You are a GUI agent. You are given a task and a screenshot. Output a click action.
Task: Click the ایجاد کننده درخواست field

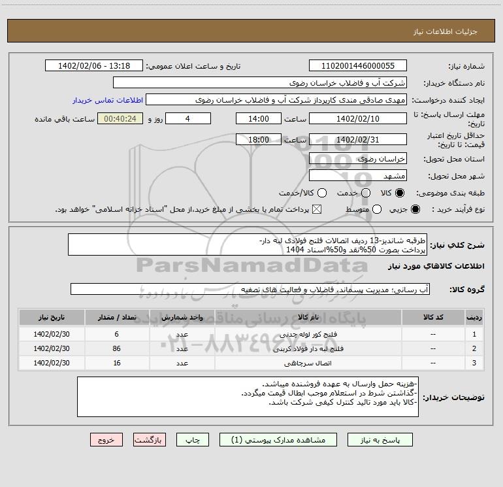pyautogui.click(x=276, y=100)
